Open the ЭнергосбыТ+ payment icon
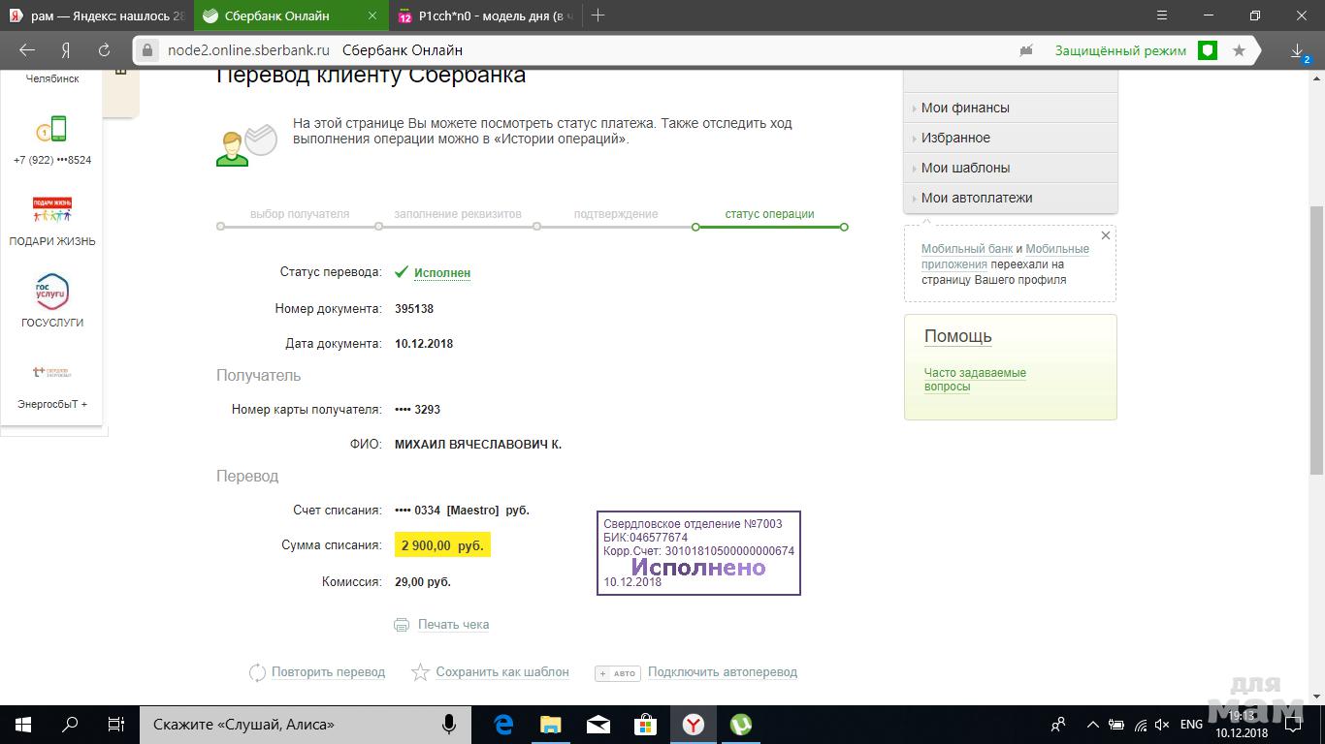The width and height of the screenshot is (1325, 744). pos(52,372)
